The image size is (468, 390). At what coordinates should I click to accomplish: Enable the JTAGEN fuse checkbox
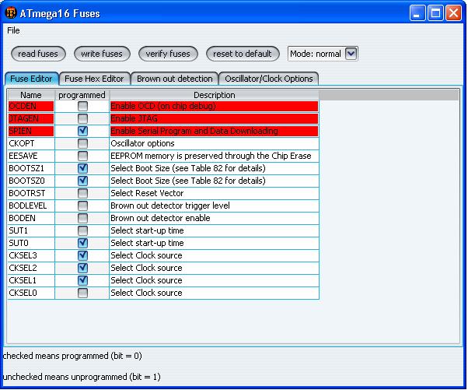click(82, 118)
